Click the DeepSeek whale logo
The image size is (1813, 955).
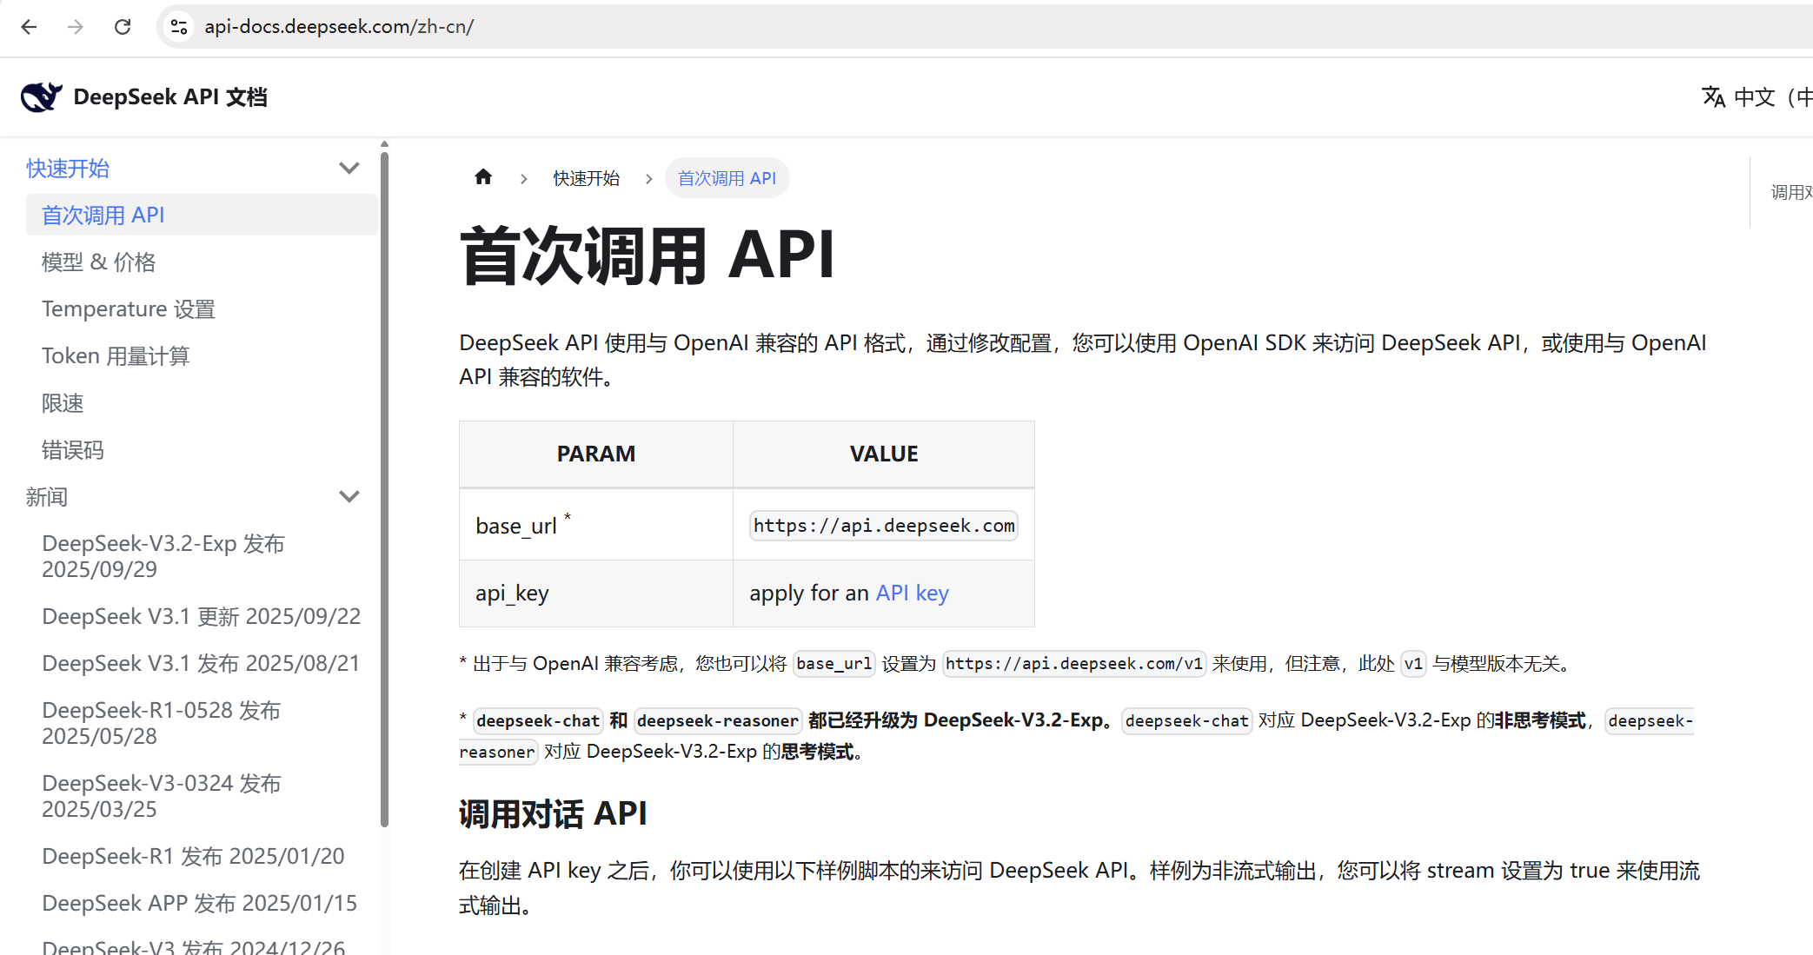coord(41,96)
